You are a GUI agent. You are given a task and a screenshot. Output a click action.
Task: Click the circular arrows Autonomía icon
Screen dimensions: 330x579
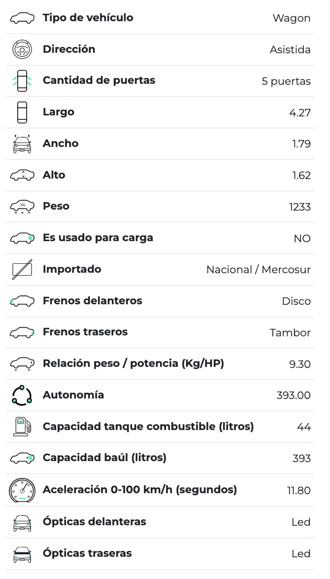point(22,395)
